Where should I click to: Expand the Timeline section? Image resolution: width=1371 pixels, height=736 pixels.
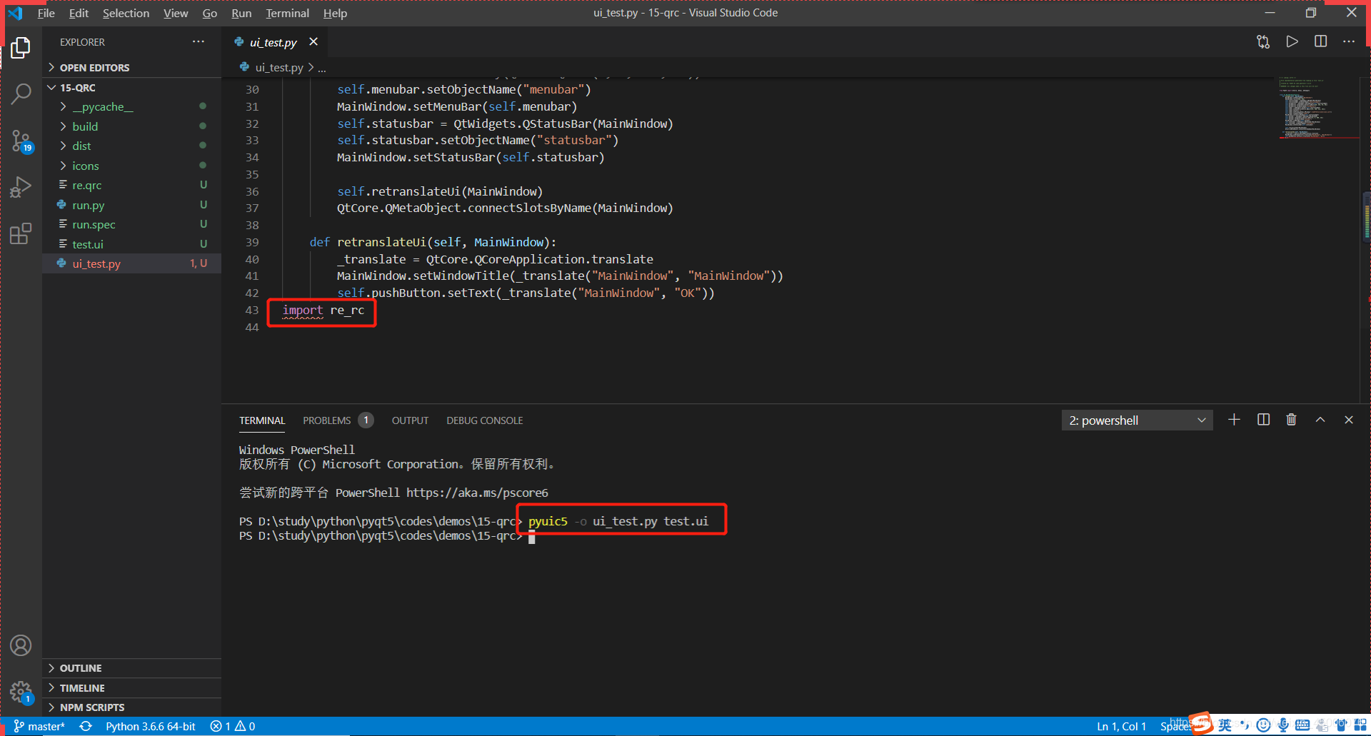[132, 688]
